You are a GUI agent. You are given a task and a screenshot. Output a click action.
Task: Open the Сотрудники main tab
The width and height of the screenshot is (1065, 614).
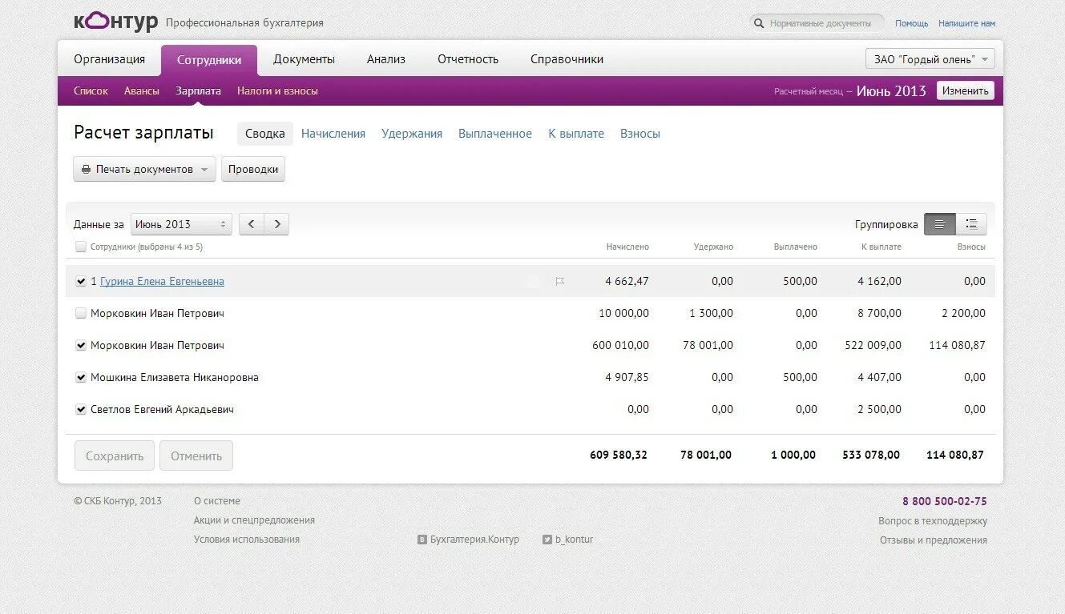point(209,60)
